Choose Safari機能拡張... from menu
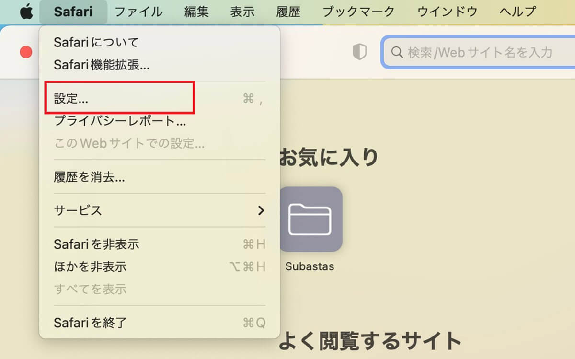The width and height of the screenshot is (575, 359). tap(160, 65)
